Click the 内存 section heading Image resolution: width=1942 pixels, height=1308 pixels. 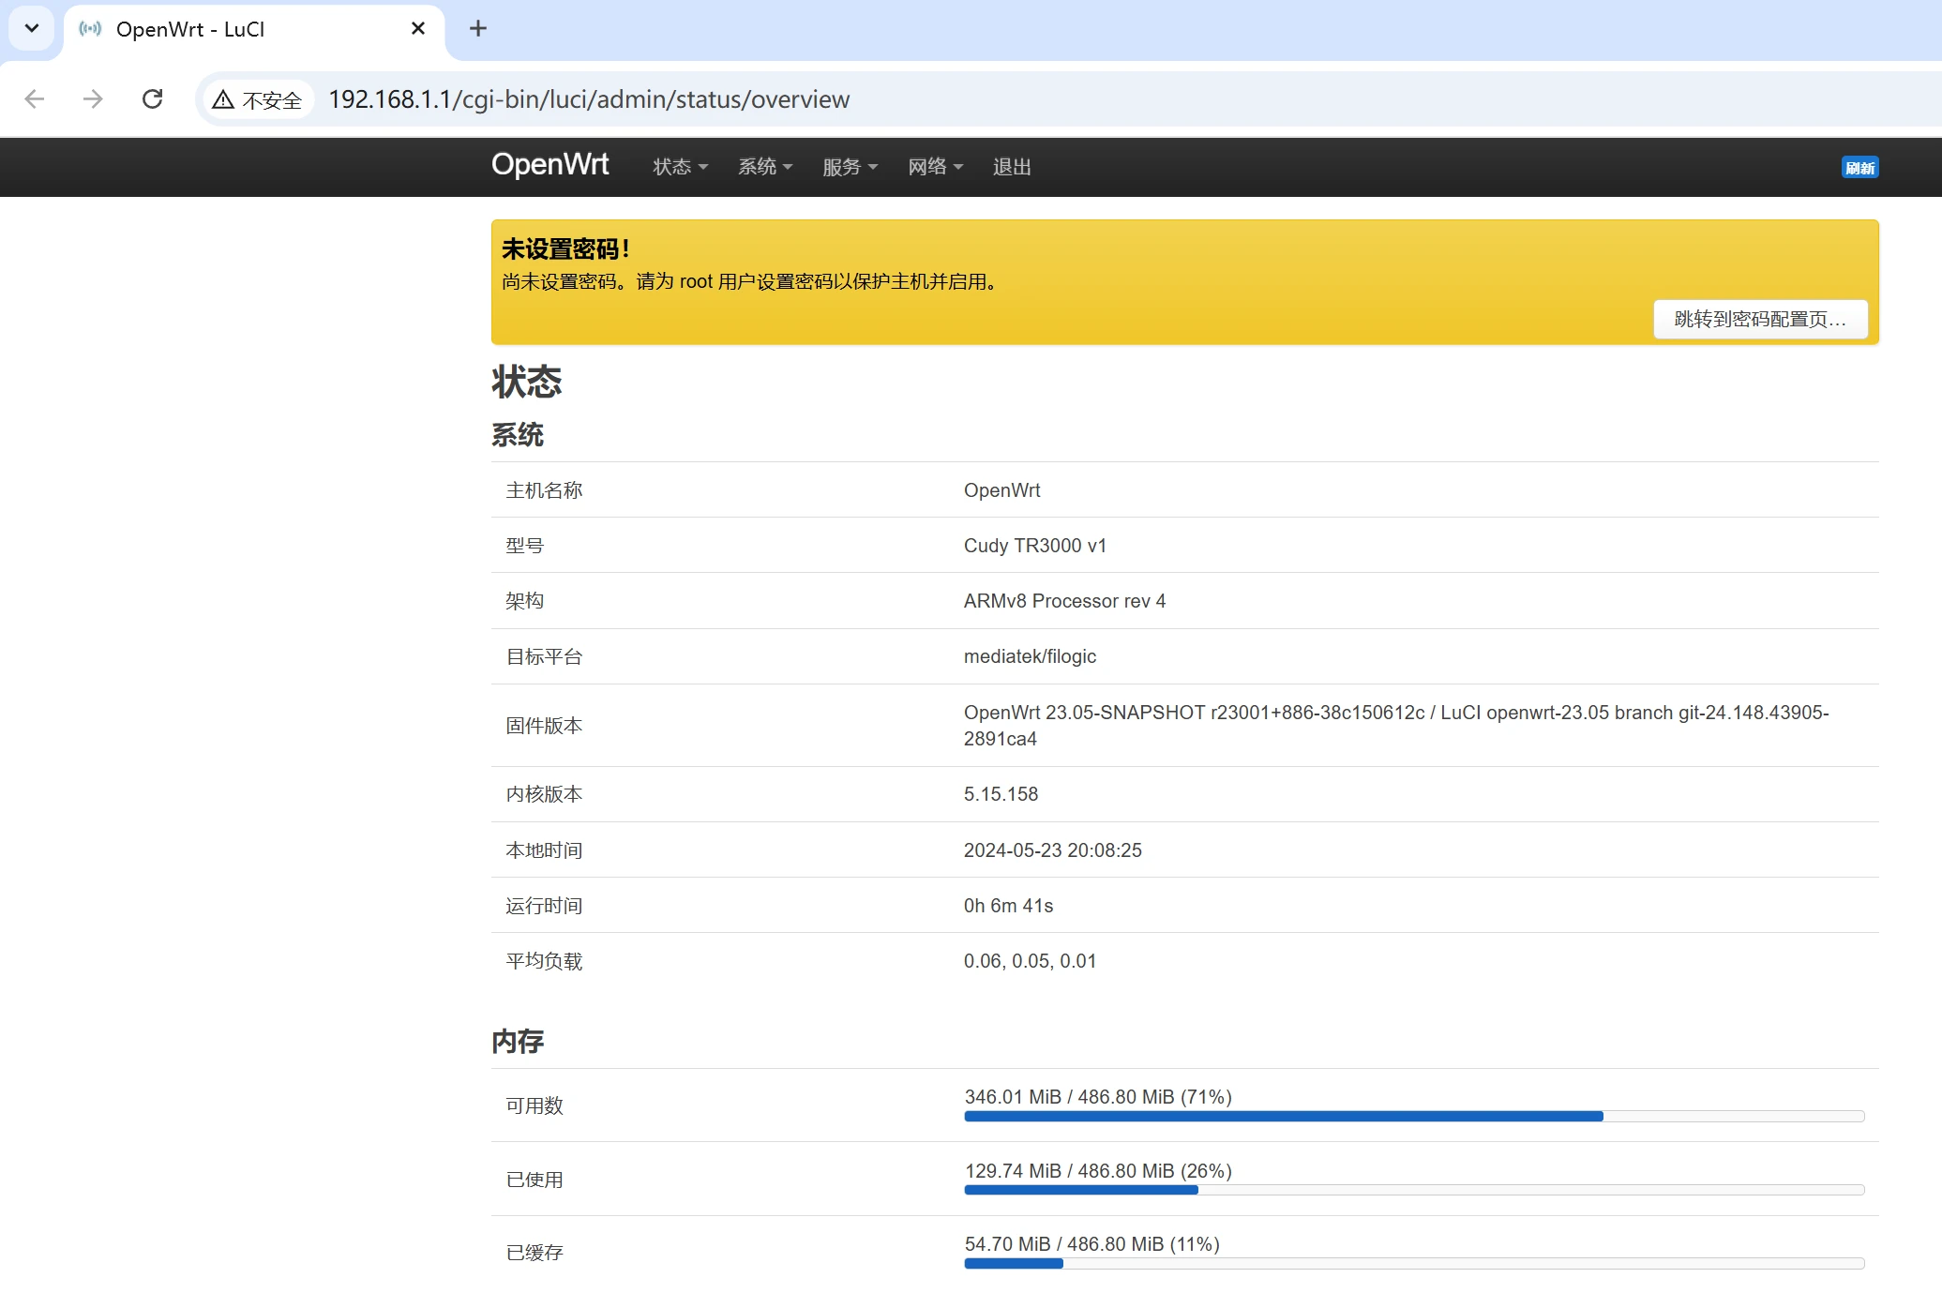[518, 1041]
